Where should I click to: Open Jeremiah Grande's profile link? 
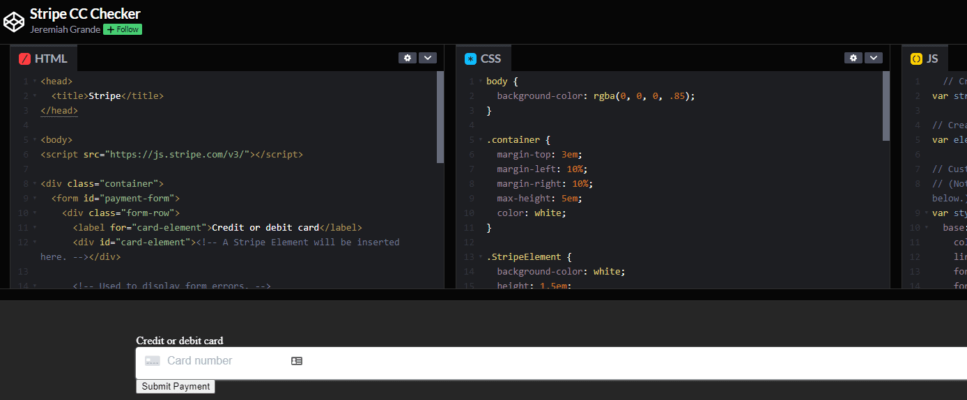tap(65, 29)
